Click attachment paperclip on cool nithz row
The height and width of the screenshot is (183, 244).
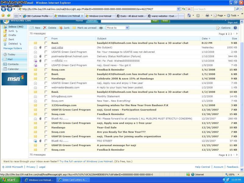[x=41, y=48]
